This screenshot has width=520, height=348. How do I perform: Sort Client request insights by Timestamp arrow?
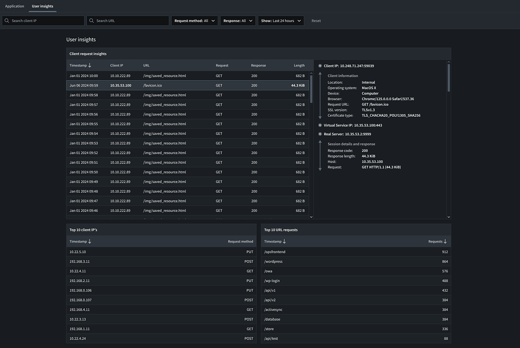(x=90, y=65)
